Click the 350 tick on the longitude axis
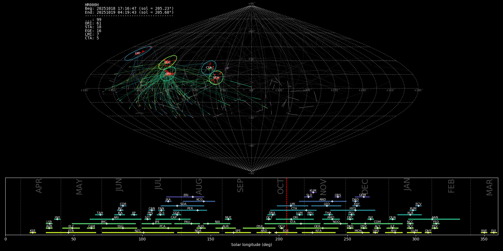The image size is (503, 251). pos(484,239)
